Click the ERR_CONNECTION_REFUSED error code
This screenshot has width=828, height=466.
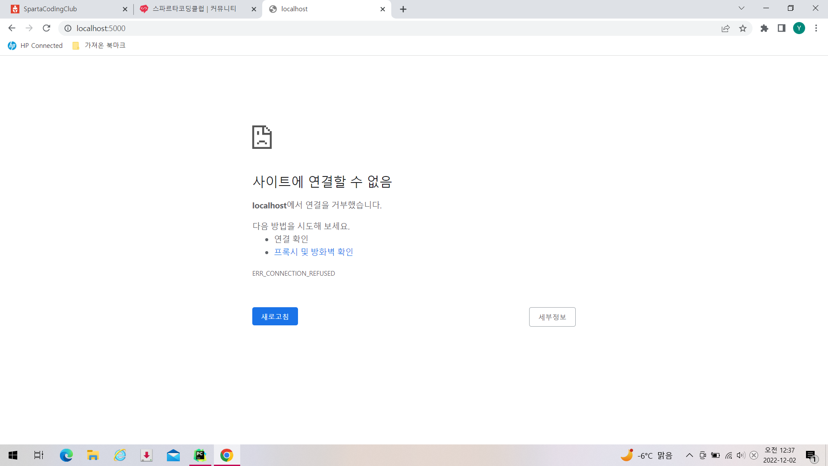pyautogui.click(x=294, y=273)
